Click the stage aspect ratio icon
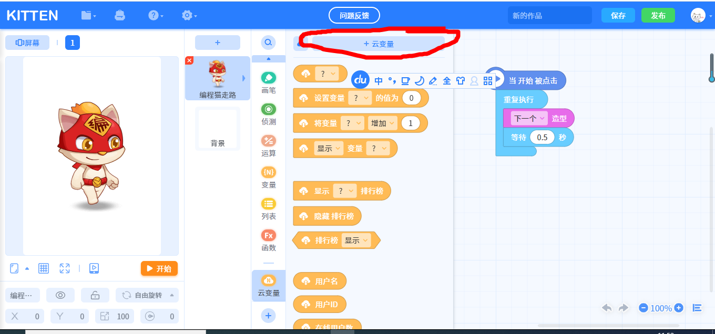Screen dimensions: 715x334 tap(14, 268)
